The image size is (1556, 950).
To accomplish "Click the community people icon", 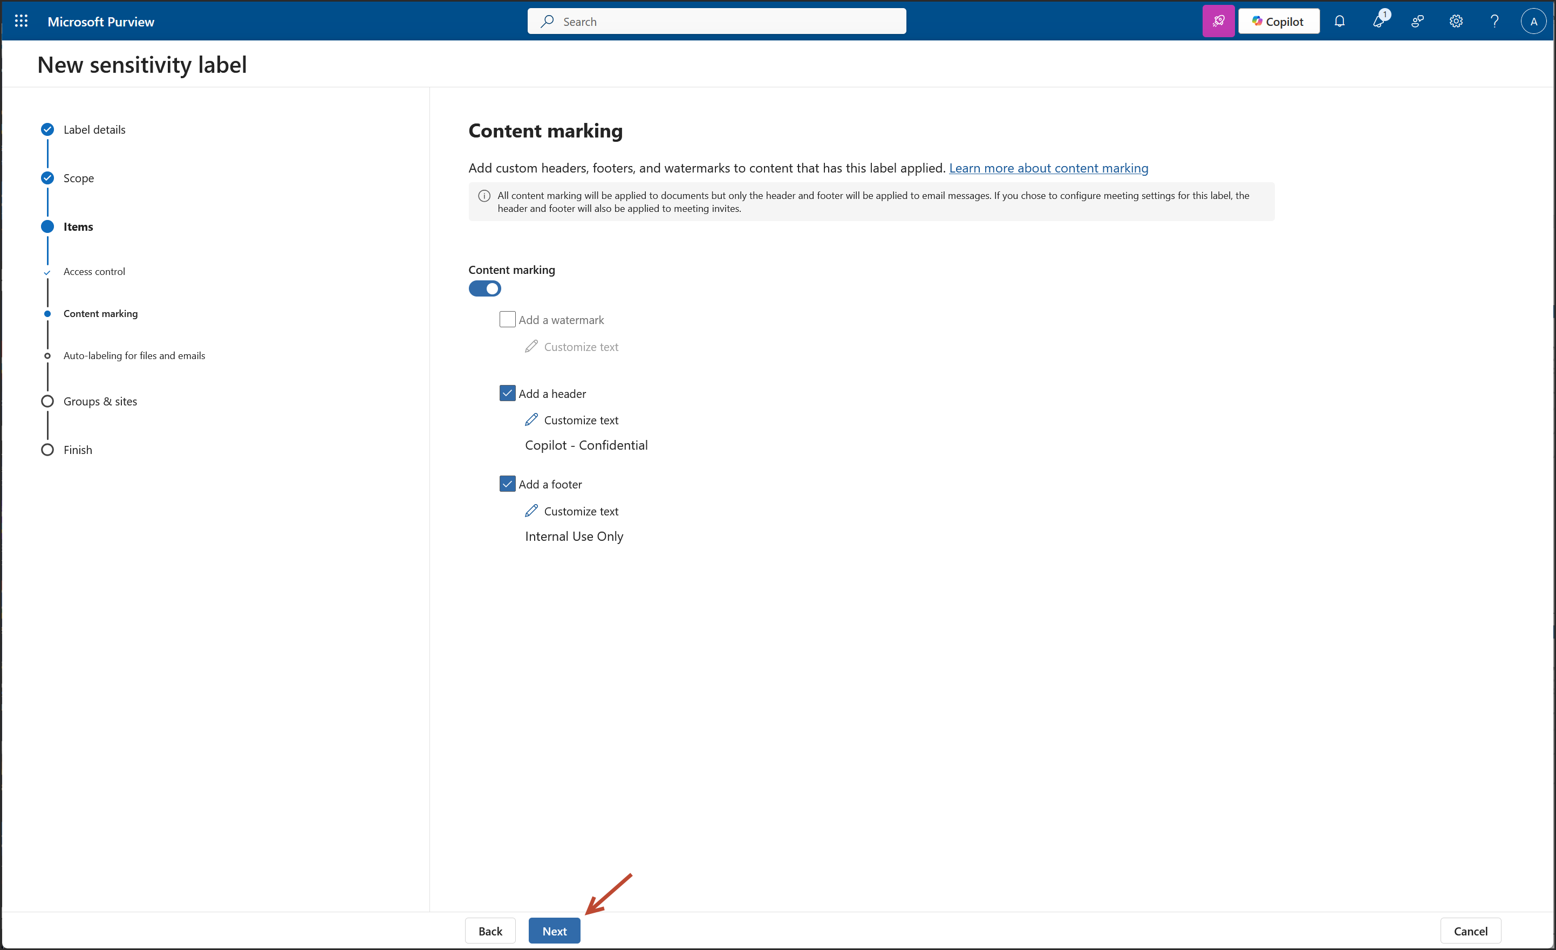I will coord(1417,21).
